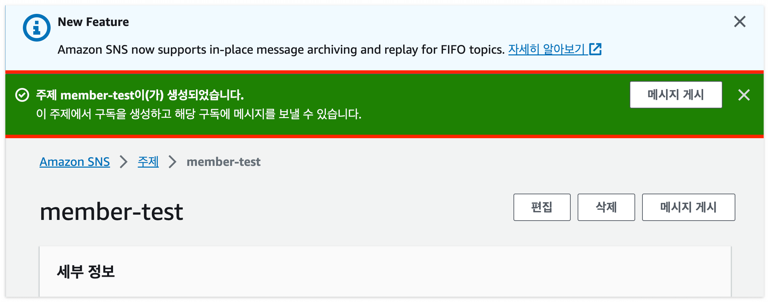769x302 pixels.
Task: Click 메시지 게시 inside the green success banner
Action: (x=676, y=94)
